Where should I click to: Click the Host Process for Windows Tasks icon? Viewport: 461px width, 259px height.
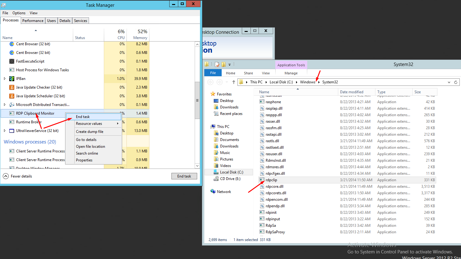click(12, 70)
